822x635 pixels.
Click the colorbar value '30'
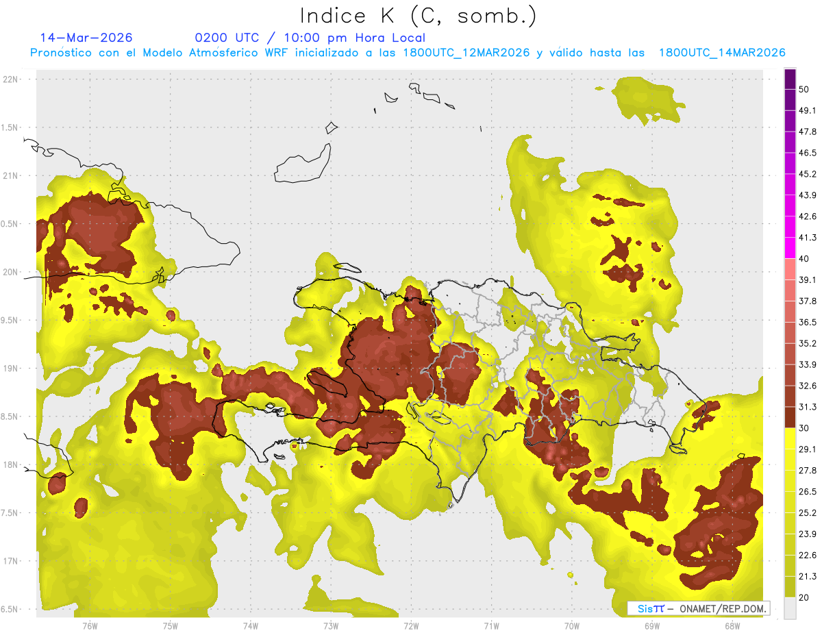(x=805, y=428)
